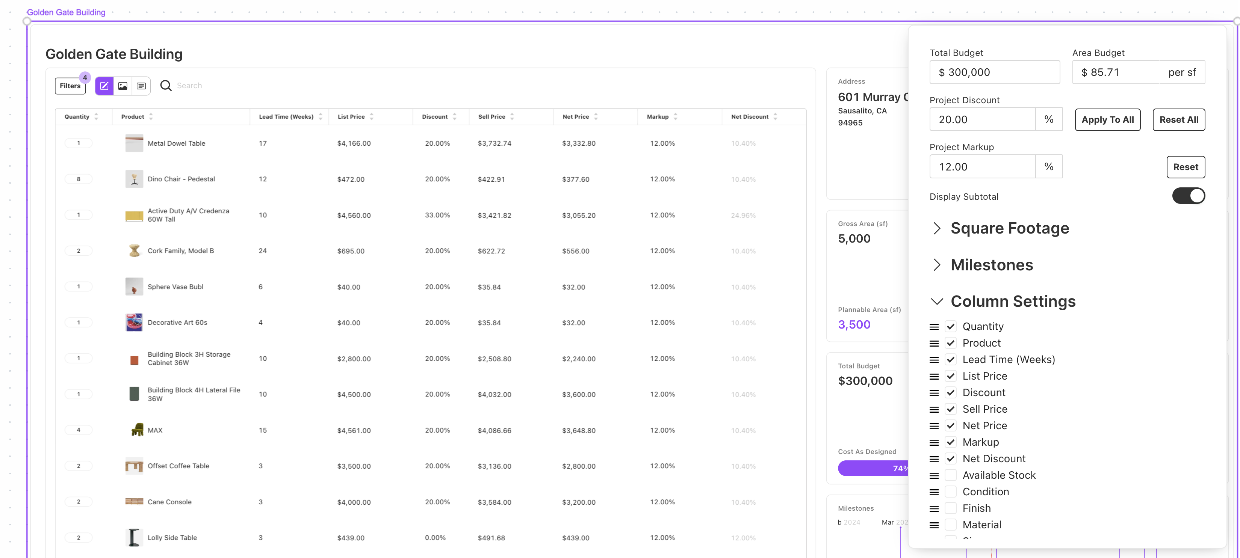Enable the Available Stock column checkbox
The width and height of the screenshot is (1240, 558).
tap(950, 475)
